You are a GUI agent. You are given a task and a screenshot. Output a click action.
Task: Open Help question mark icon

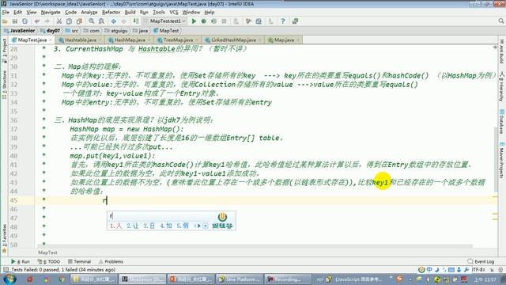point(283,21)
